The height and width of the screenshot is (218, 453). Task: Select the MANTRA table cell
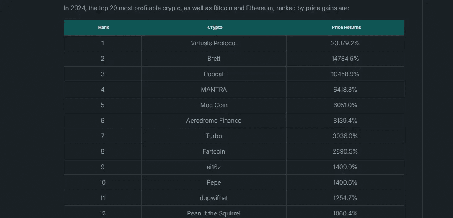214,90
